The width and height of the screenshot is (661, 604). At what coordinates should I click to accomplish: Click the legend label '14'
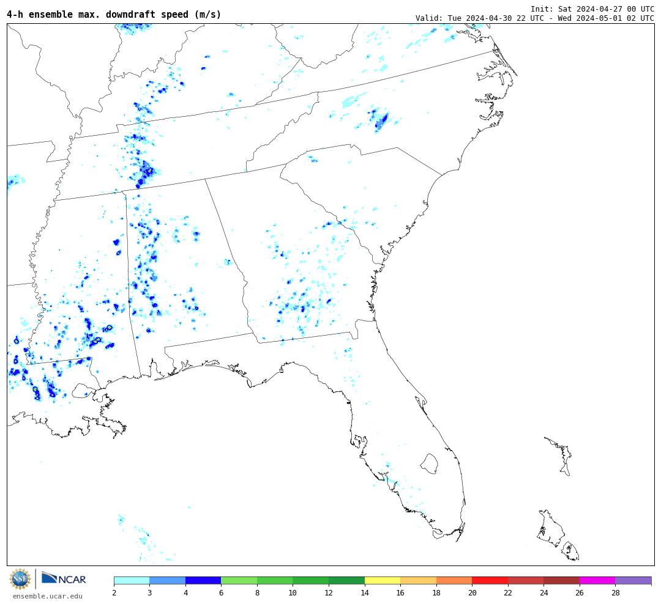(x=365, y=593)
